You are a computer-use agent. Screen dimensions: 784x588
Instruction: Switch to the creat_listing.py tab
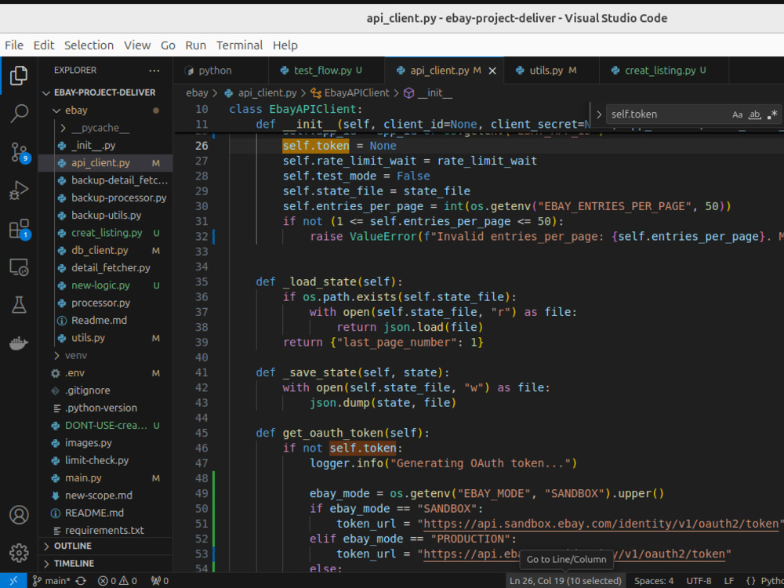click(664, 71)
